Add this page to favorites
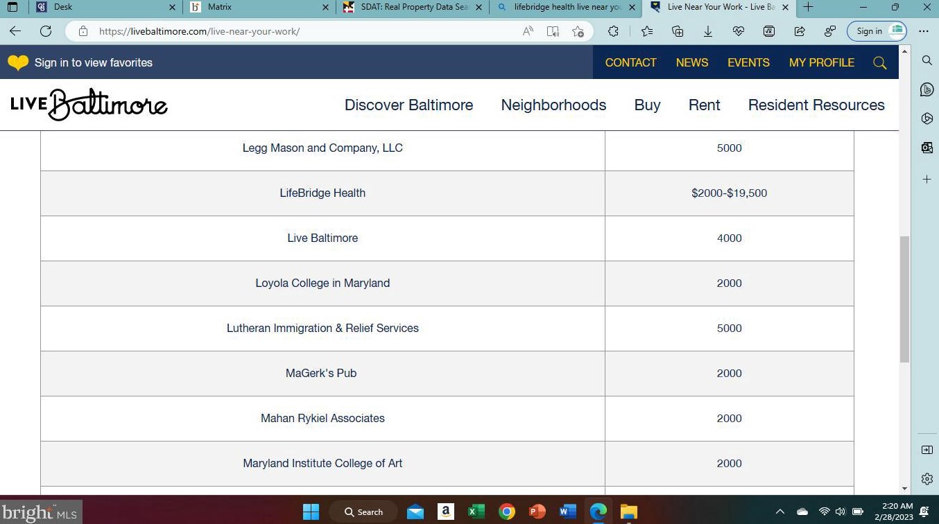This screenshot has width=939, height=524. [x=578, y=31]
